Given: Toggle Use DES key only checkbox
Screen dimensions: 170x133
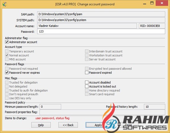Looking at the screenshot, I should 7,98.
